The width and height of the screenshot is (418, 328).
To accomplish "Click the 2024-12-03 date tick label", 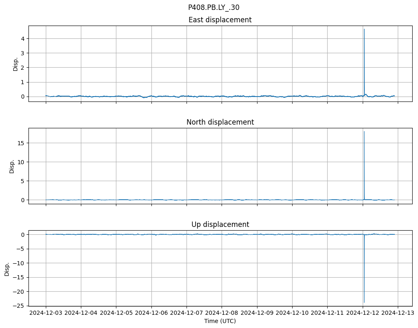I will tap(46, 313).
